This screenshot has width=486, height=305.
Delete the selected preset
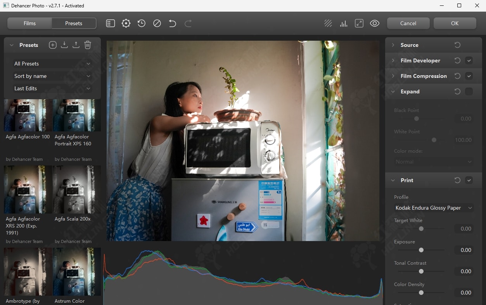[88, 45]
